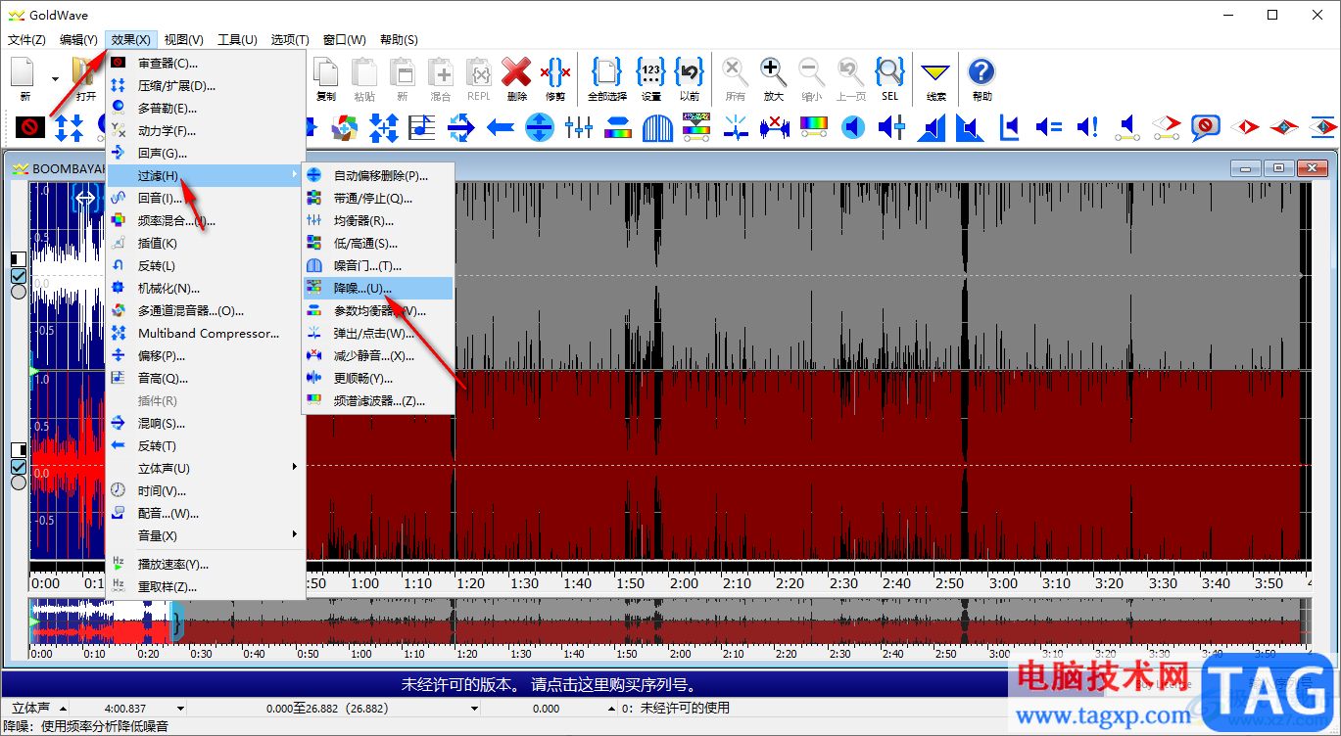Click the lower channel half-filled square toggle
This screenshot has height=736, width=1341.
click(19, 449)
